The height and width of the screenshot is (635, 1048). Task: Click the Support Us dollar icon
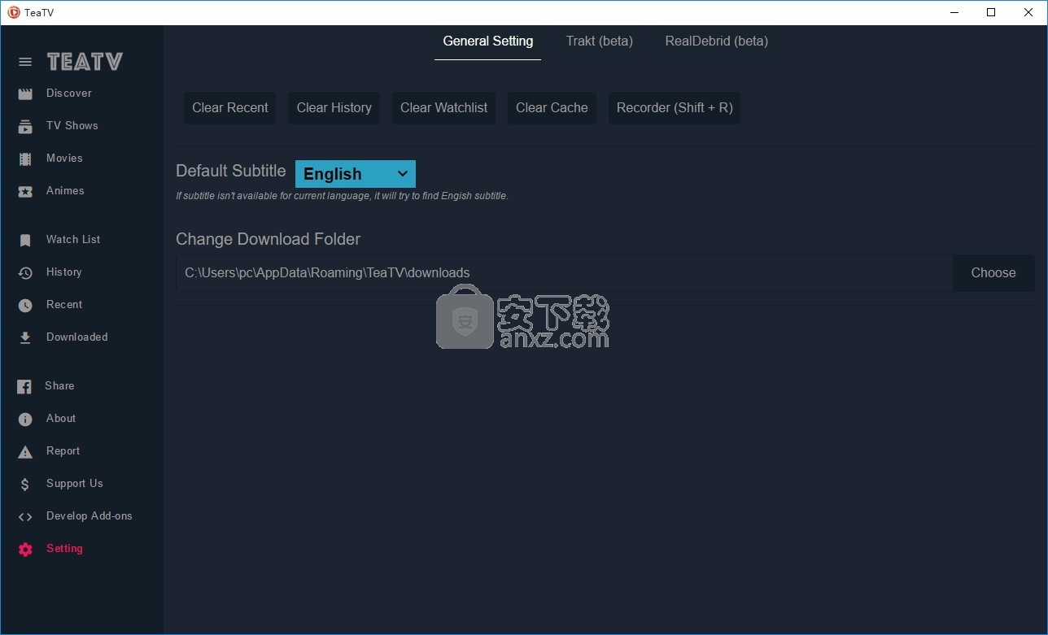tap(25, 484)
